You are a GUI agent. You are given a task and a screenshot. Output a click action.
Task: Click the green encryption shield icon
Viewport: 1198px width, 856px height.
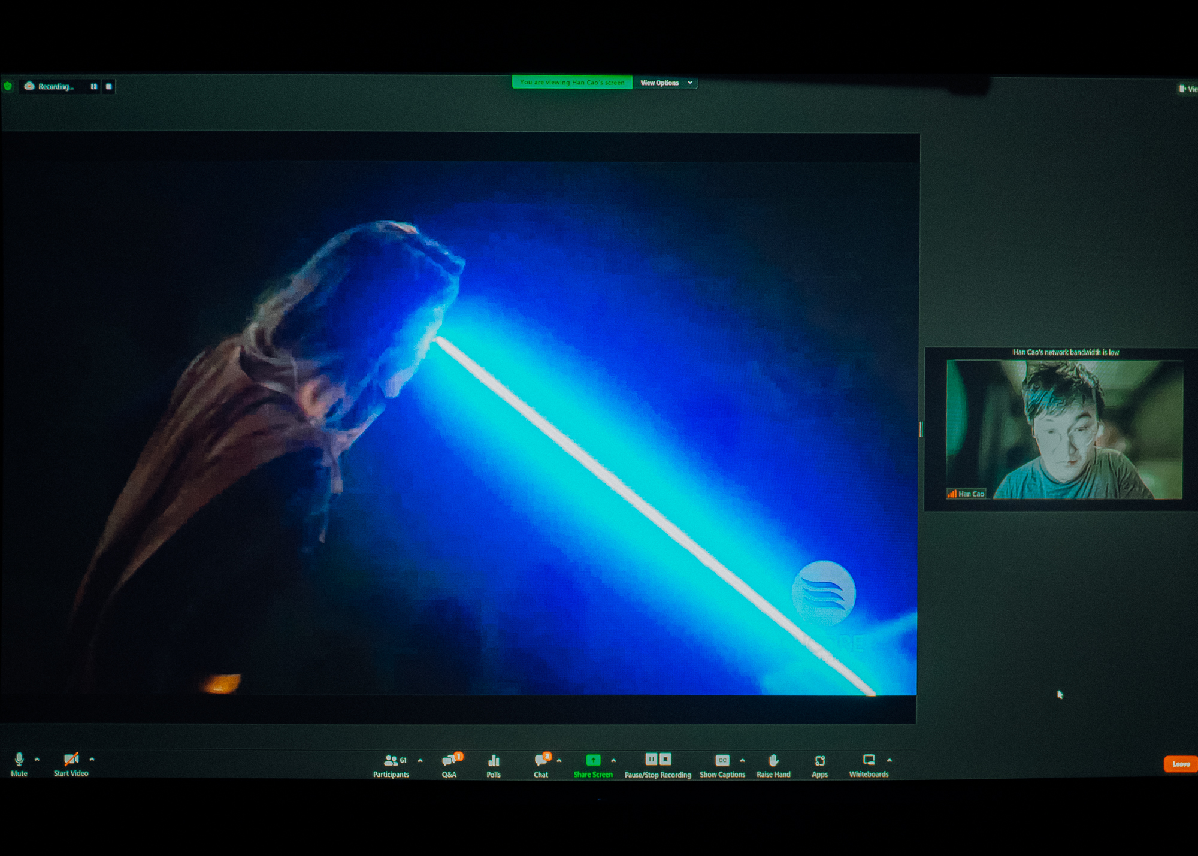8,86
